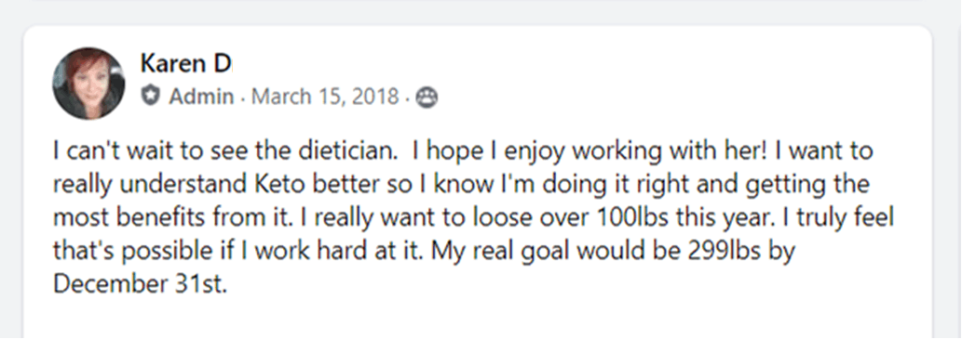Click the phrase "My real goal"
Screen dimensions: 962x339
click(x=499, y=251)
